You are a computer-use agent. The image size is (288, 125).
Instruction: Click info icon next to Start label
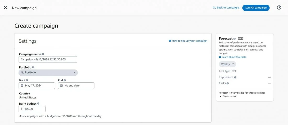pos(27,80)
